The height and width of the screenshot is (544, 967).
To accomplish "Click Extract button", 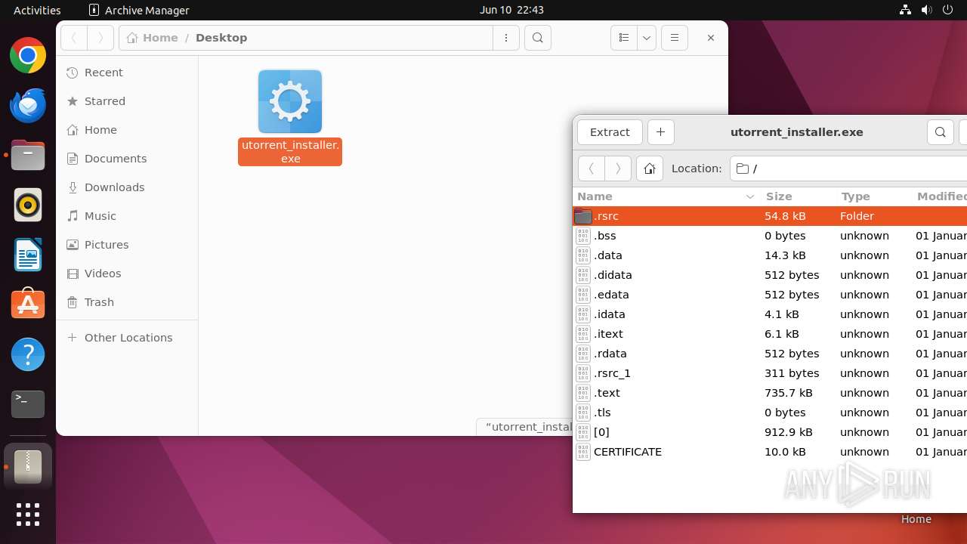I will pos(610,132).
